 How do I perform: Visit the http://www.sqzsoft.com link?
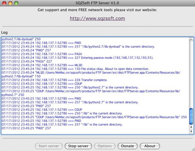tap(97, 18)
